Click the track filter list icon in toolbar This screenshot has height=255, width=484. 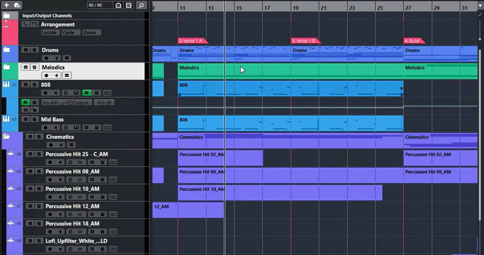point(128,5)
